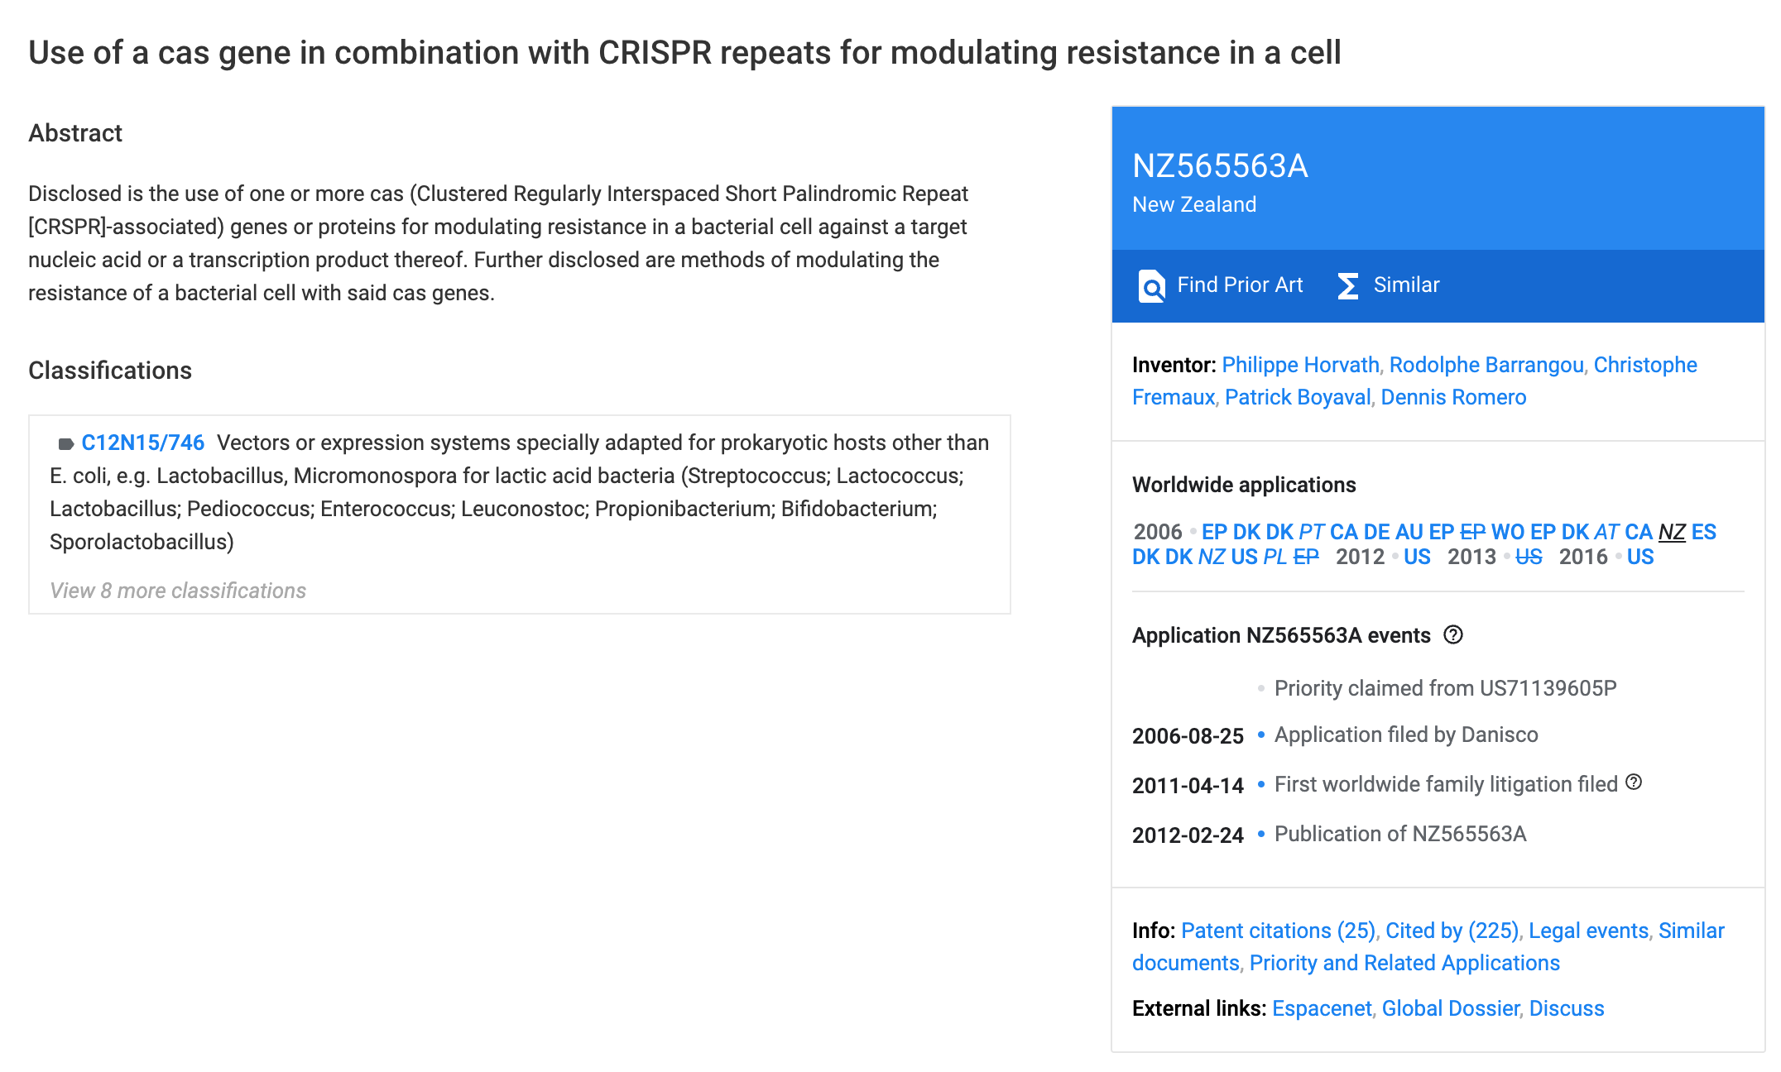Select inventor Patrick Boyaval
Screen dimensions: 1781x1072
click(x=1298, y=397)
